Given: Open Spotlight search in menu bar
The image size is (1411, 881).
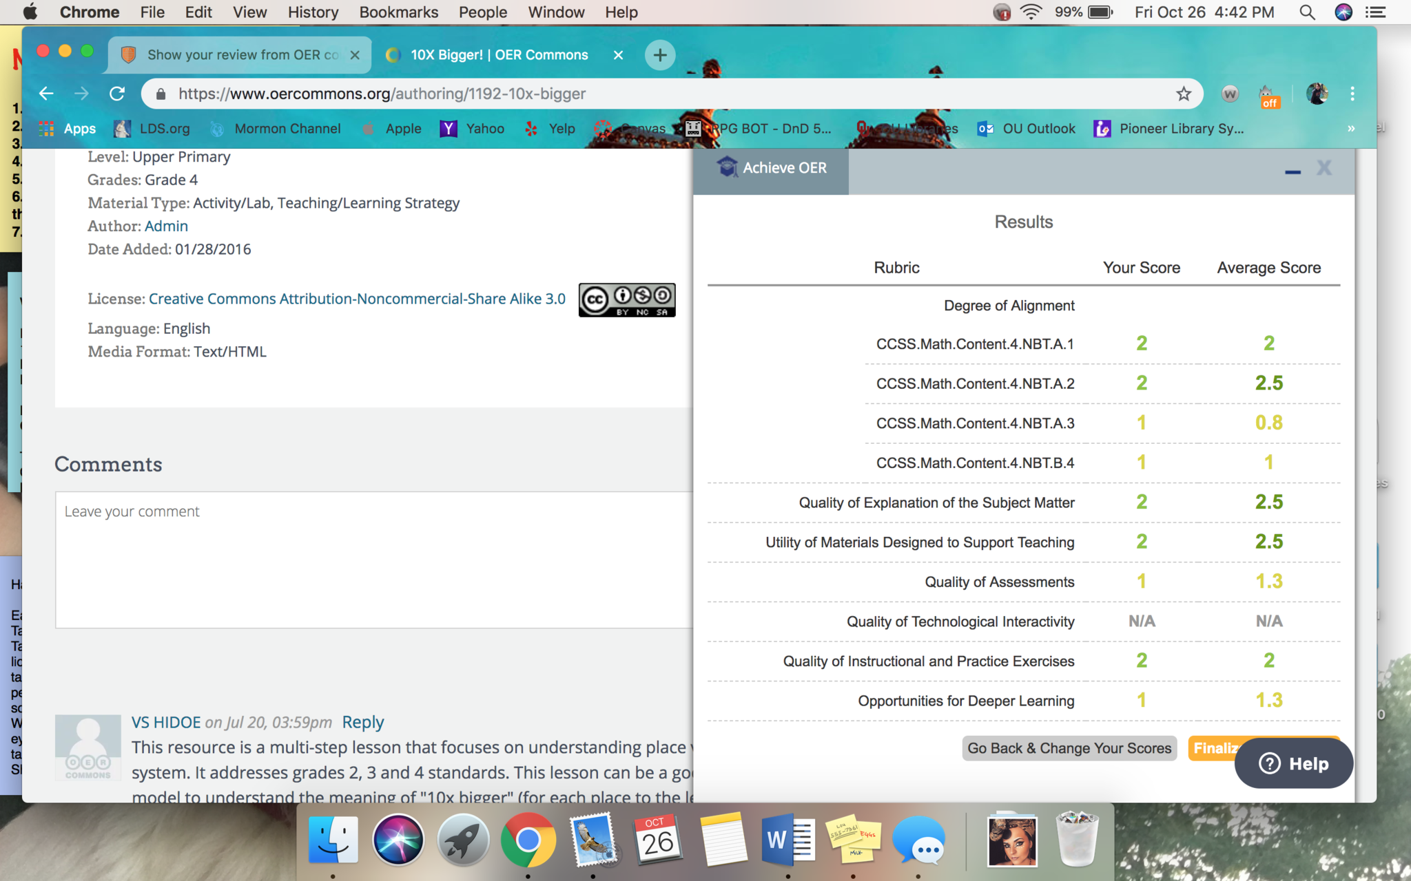Looking at the screenshot, I should tap(1306, 12).
